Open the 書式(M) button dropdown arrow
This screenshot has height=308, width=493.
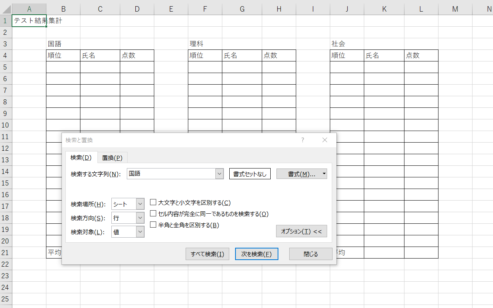coord(324,174)
